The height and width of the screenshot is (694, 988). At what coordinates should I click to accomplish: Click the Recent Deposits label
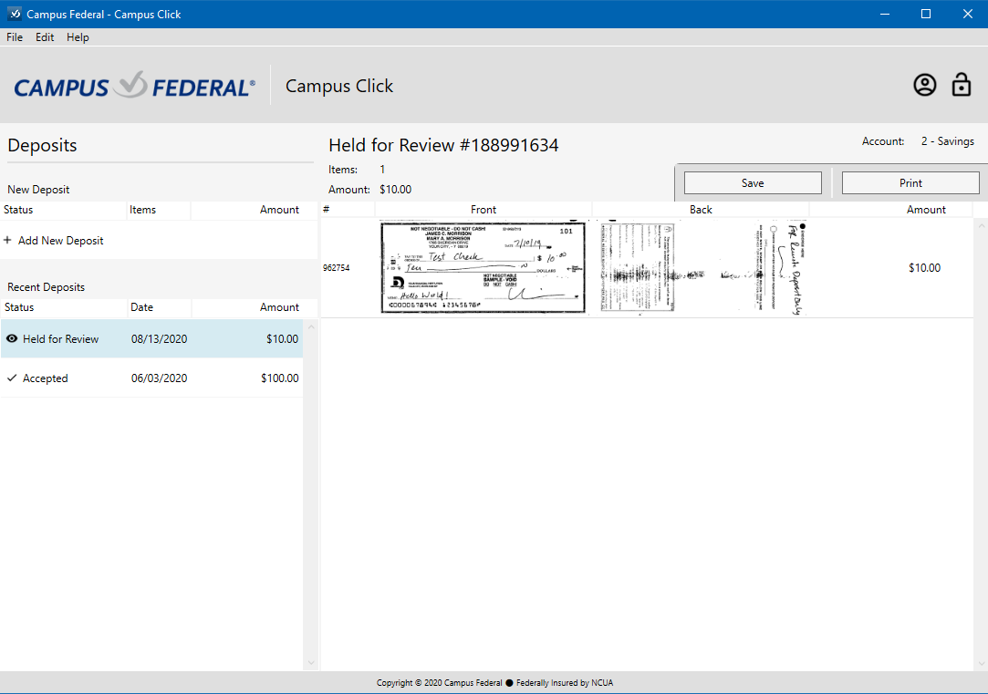[46, 287]
